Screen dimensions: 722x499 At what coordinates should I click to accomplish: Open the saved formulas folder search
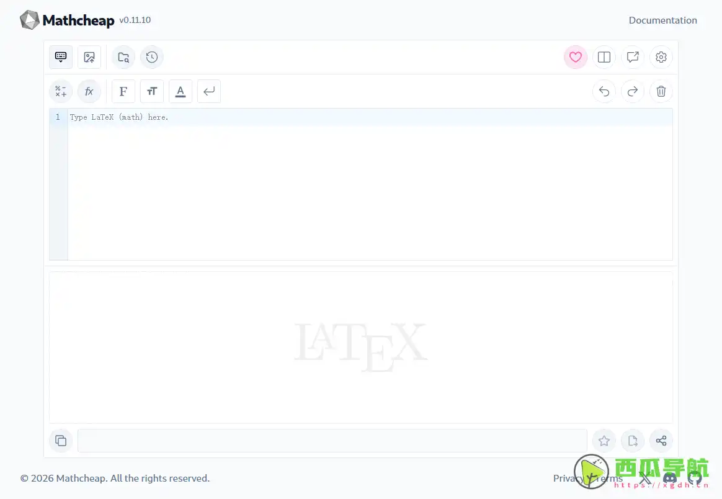123,57
